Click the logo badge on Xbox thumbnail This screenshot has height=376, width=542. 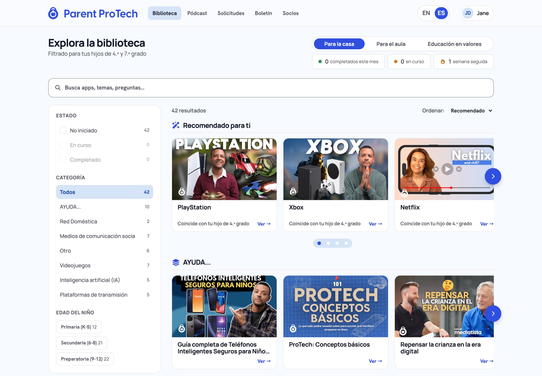coord(293,192)
